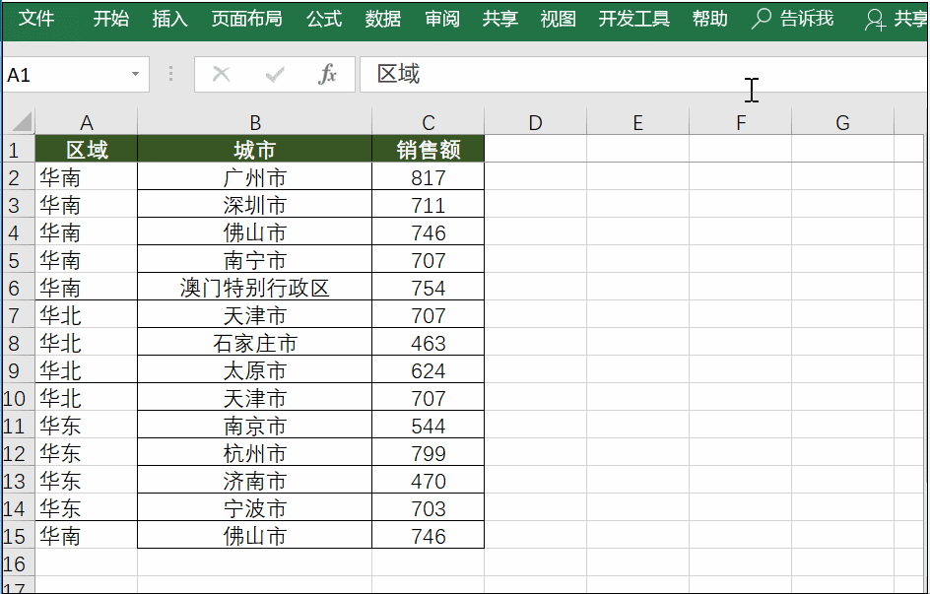The width and height of the screenshot is (930, 594).
Task: Click sales value 754
Action: pos(429,288)
